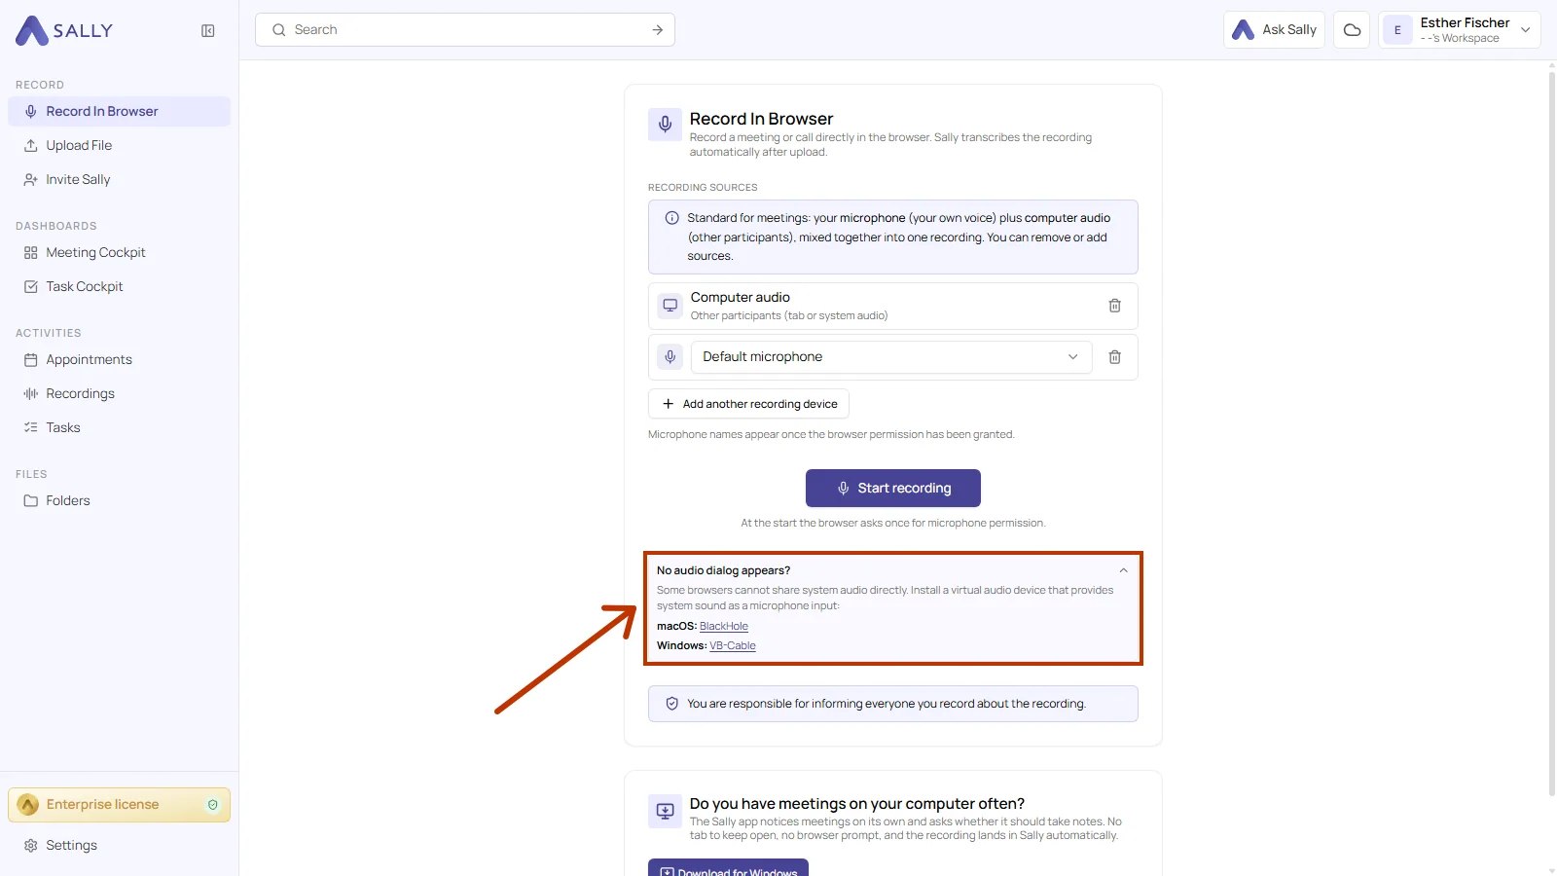Click the desktop download icon beside meetings heading

666,811
